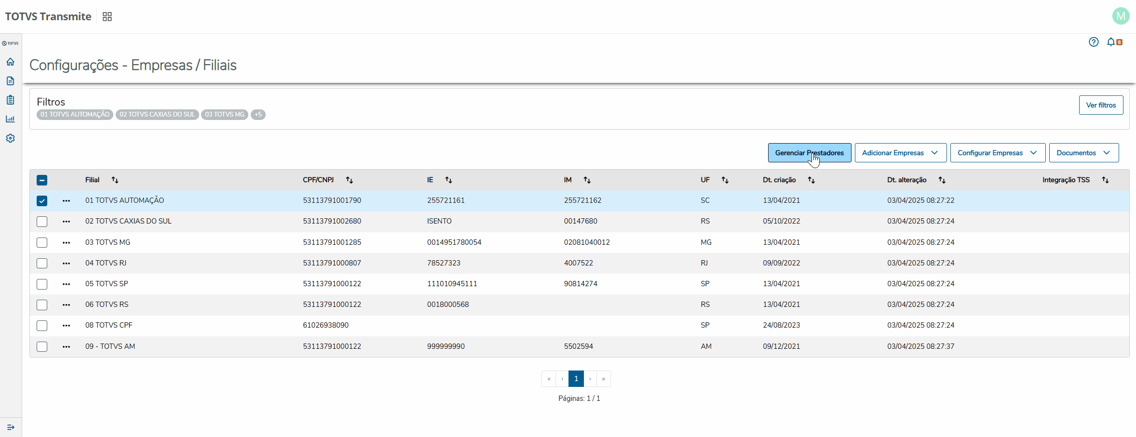Sort table by IM column arrows
The image size is (1136, 437).
pyautogui.click(x=587, y=180)
